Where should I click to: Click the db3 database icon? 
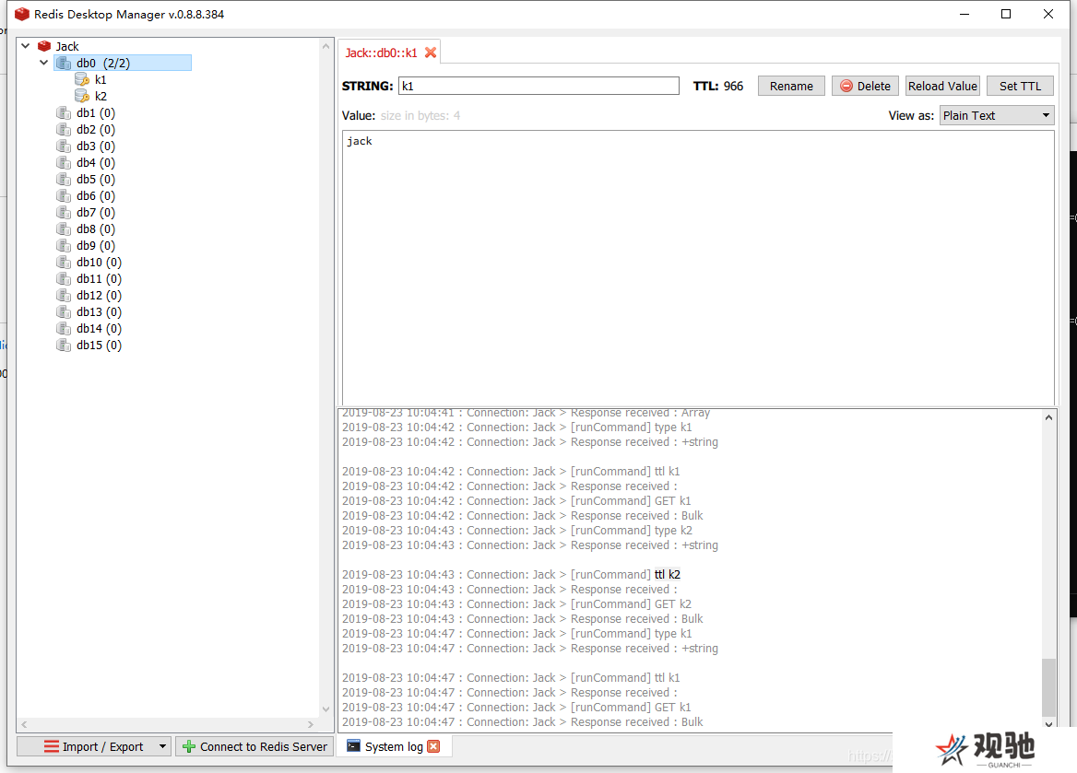(x=64, y=146)
